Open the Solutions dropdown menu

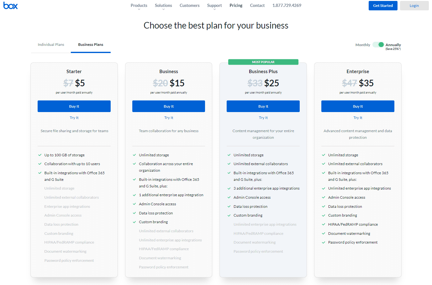[x=163, y=5]
